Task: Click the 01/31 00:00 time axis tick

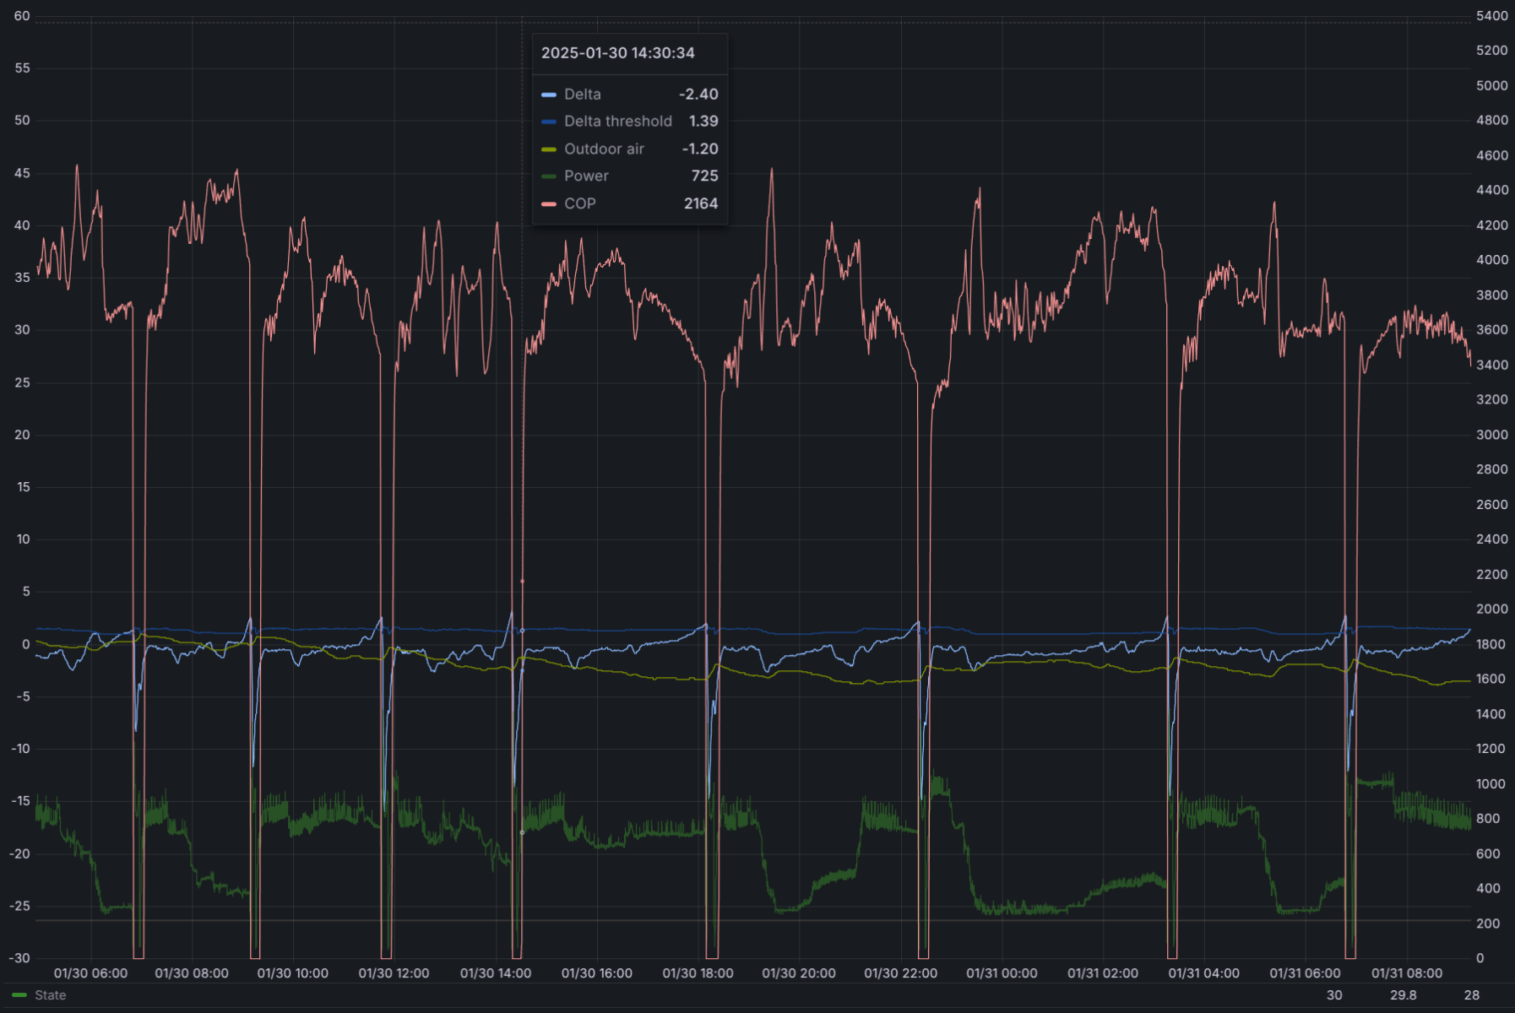Action: (1002, 973)
